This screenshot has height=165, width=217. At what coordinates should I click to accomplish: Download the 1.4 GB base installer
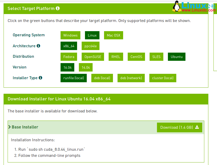point(179,127)
